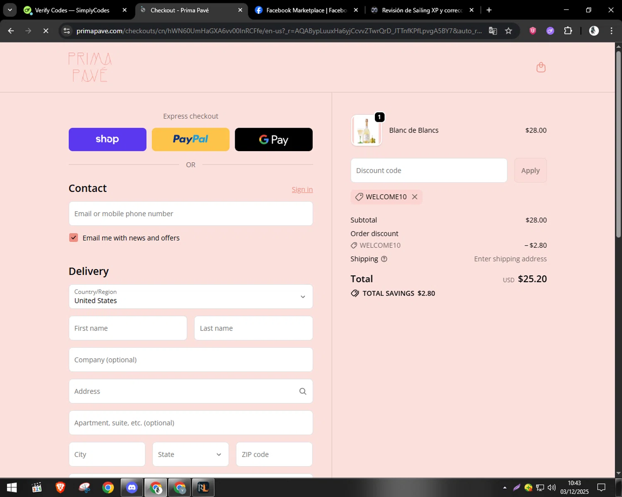Screen dimensions: 622x497
Task: Click the City field
Action: tap(107, 454)
